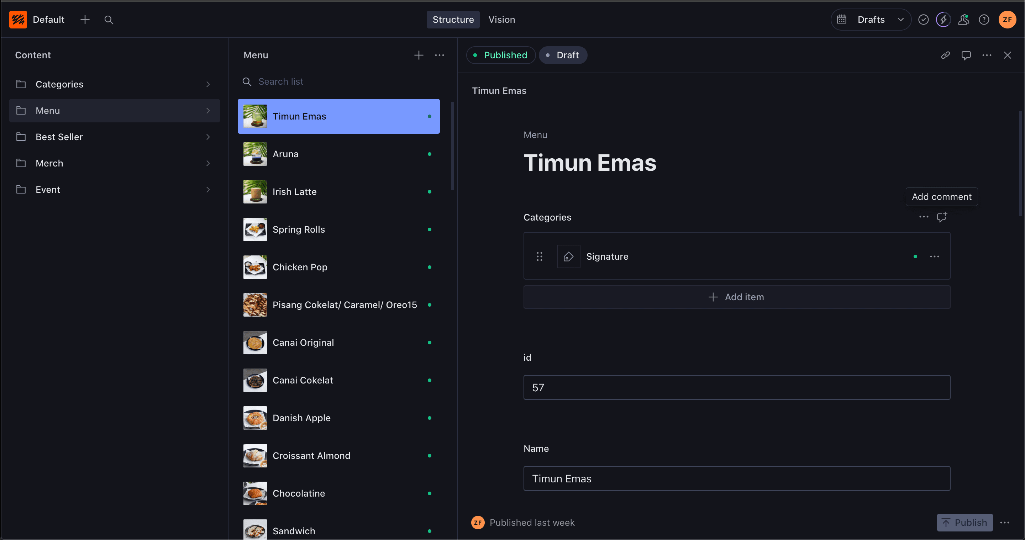Open the presence users icon in top bar

(x=963, y=20)
